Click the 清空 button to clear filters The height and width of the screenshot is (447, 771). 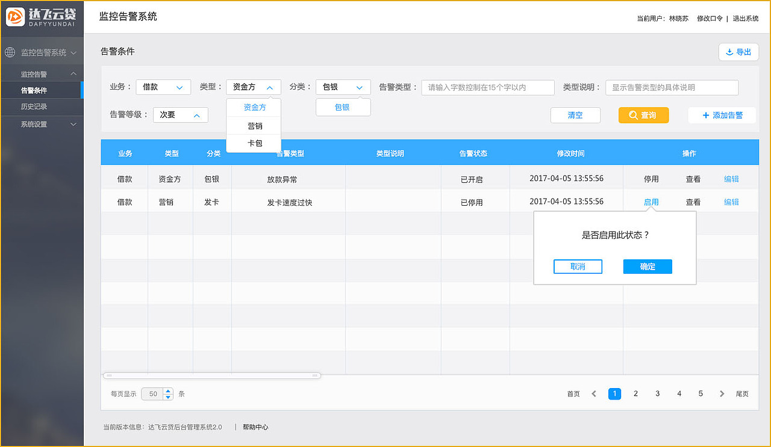[575, 114]
